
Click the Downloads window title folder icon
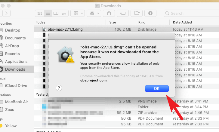(x=97, y=6)
